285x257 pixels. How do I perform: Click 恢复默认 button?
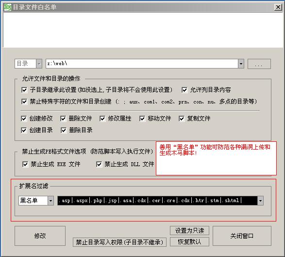189,242
